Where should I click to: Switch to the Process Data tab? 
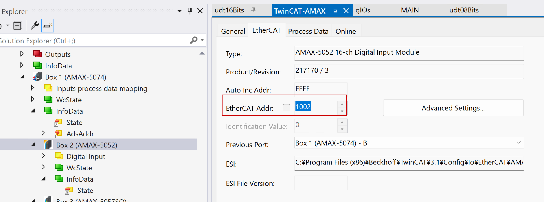308,31
